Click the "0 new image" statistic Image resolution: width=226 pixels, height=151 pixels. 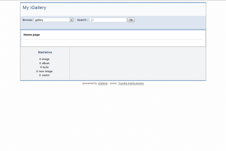click(44, 71)
